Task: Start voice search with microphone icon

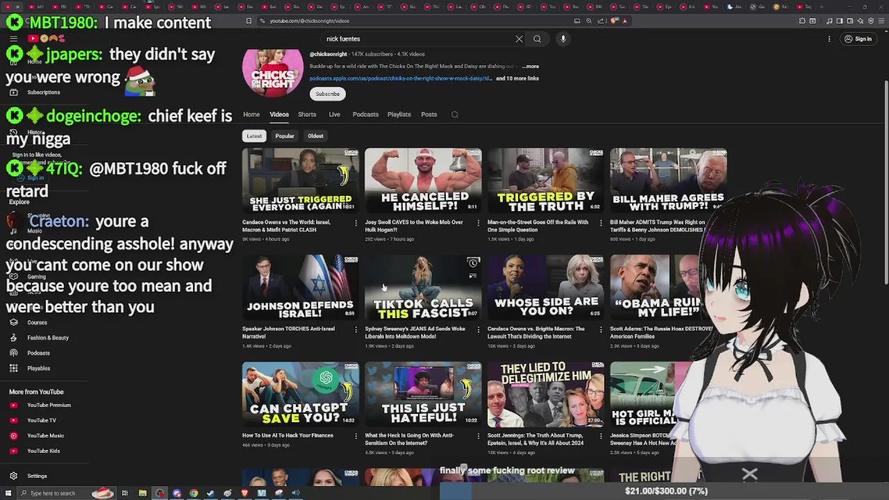Action: click(x=563, y=39)
